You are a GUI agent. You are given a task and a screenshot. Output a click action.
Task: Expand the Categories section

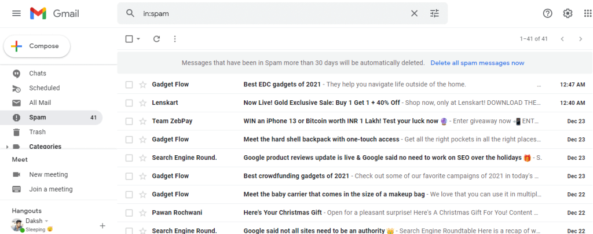pos(8,147)
